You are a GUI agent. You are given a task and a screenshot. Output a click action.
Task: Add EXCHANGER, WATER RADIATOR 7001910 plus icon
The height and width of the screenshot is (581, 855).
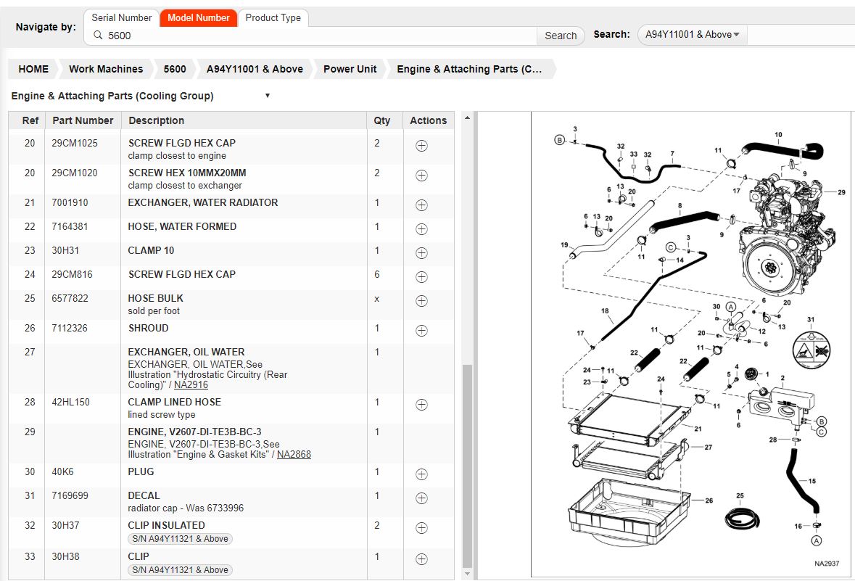coord(421,205)
